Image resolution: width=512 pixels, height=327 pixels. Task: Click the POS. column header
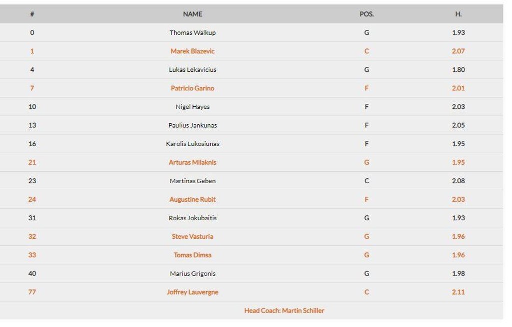(x=366, y=14)
